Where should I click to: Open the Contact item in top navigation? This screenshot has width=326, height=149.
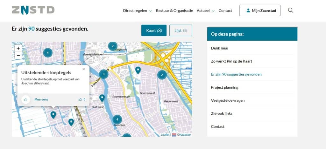click(x=225, y=10)
